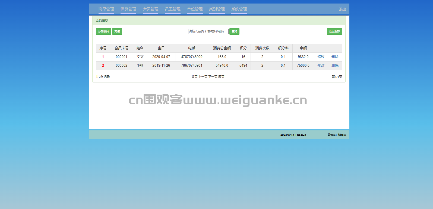This screenshot has height=209, width=433.
Task: Switch to 类别管理 section
Action: click(217, 9)
